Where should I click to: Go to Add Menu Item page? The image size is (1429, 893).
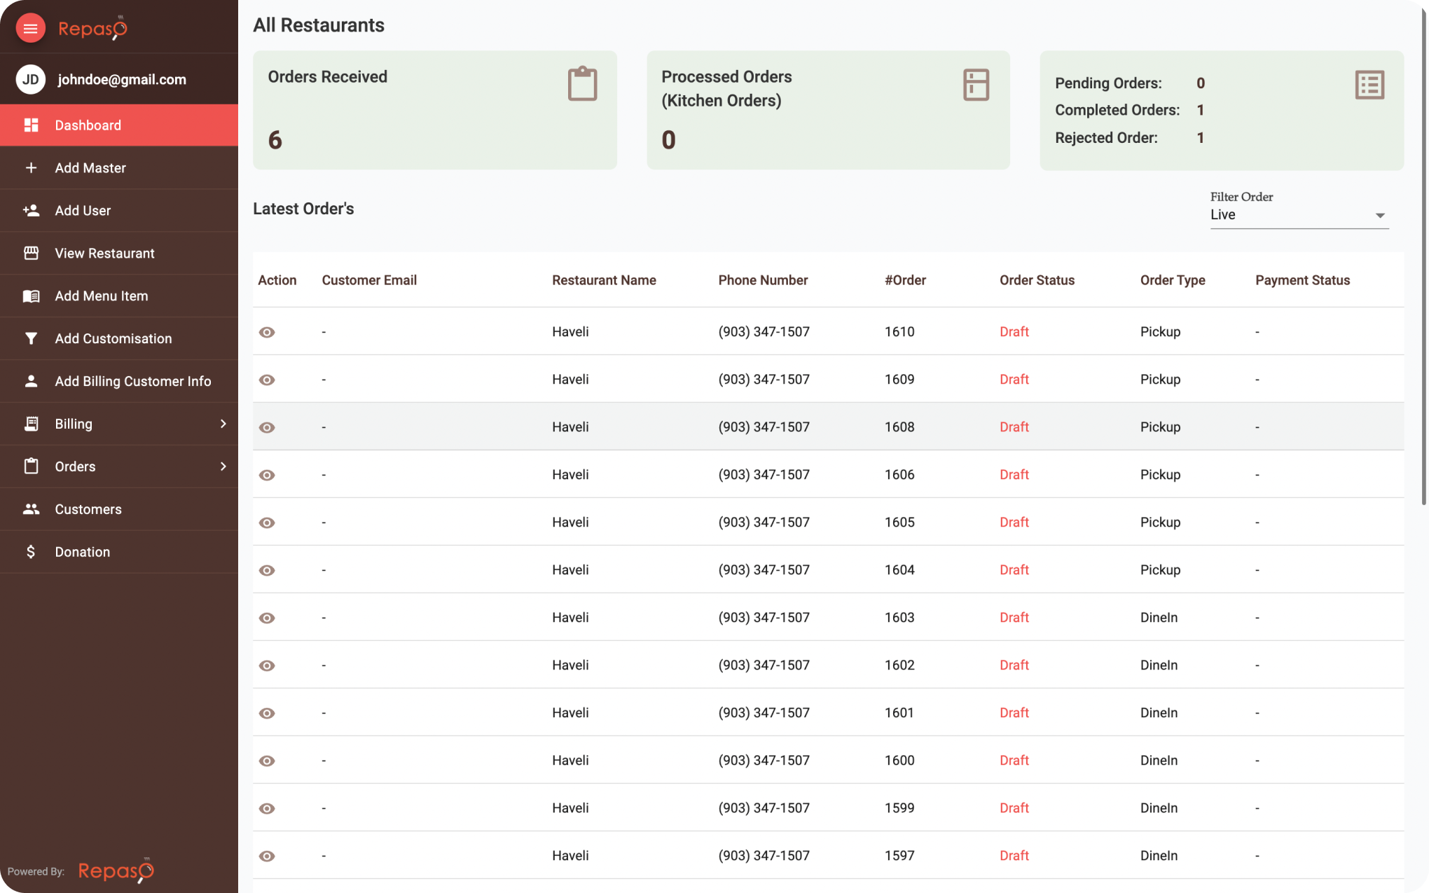(x=102, y=296)
